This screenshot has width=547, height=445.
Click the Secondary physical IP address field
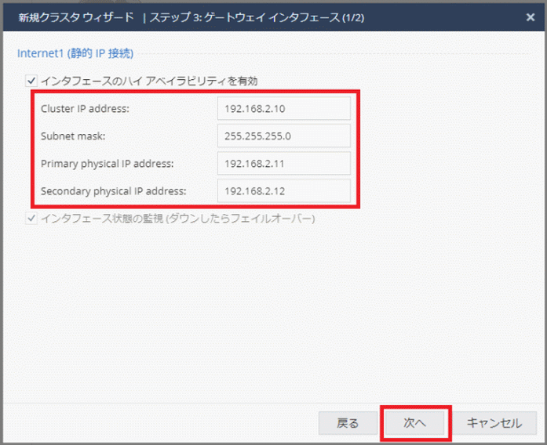click(283, 190)
